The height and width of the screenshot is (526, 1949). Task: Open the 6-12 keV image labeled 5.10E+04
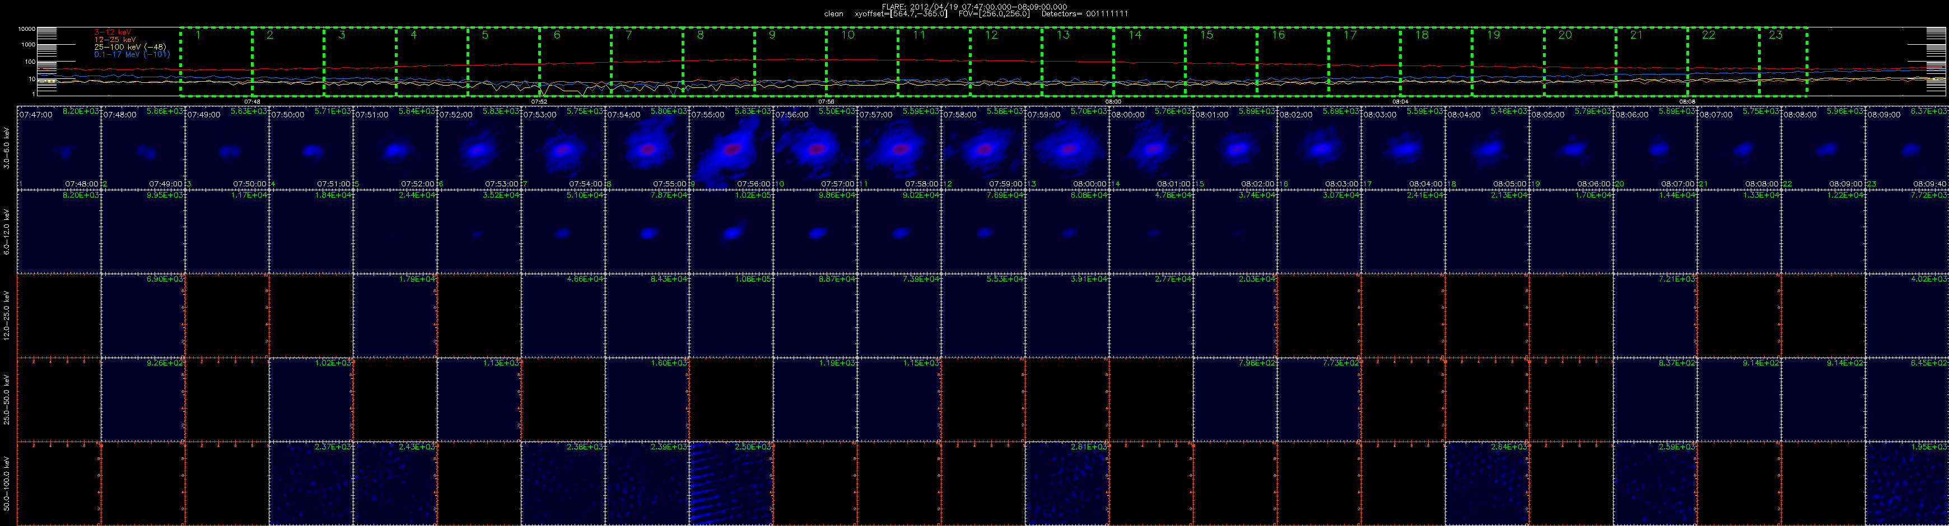[562, 231]
